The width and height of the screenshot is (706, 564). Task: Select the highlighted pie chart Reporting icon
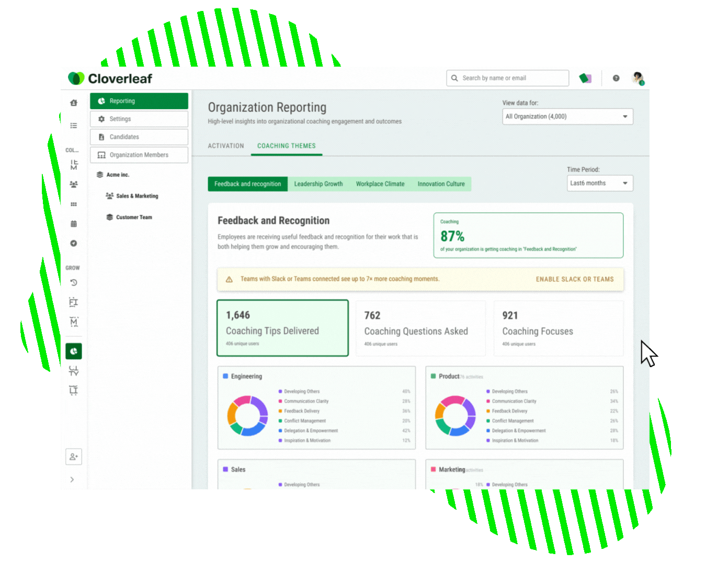(73, 351)
